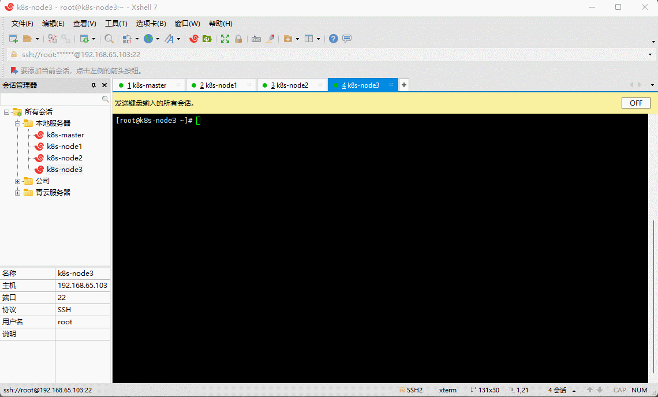Screen dimensions: 658x397
Task: Click the padlock icon in the address bar
Action: (x=14, y=55)
